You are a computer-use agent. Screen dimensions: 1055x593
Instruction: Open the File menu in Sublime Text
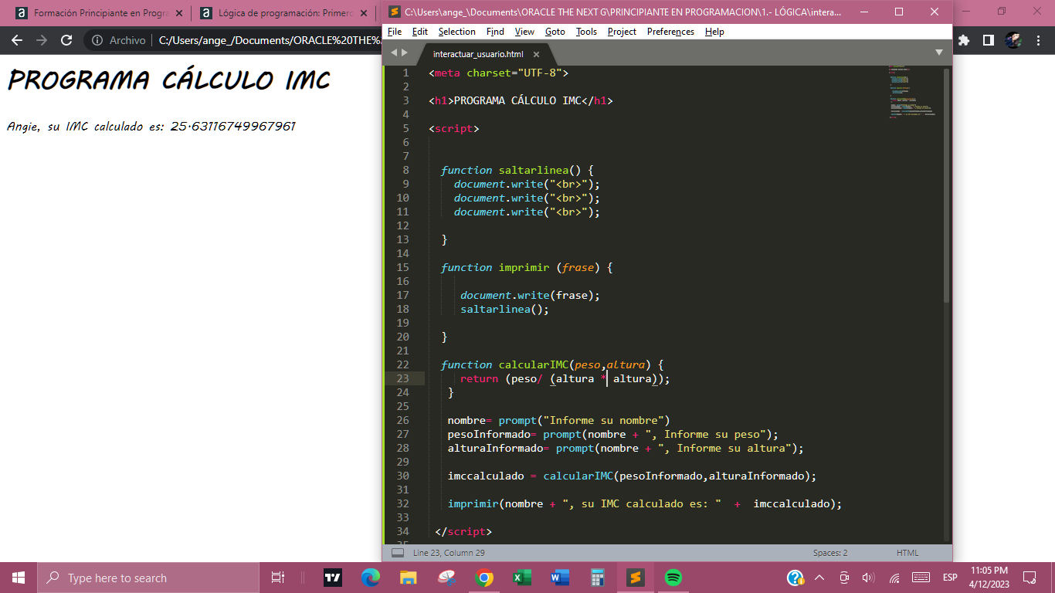394,32
